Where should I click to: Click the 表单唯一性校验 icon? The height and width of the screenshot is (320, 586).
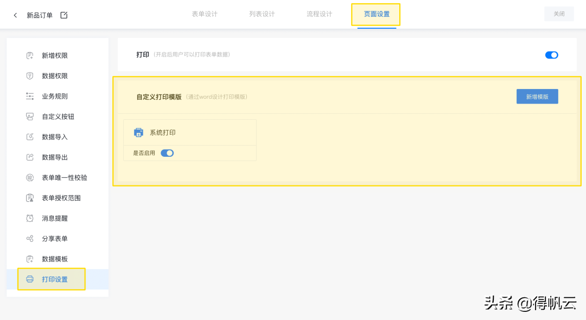30,178
